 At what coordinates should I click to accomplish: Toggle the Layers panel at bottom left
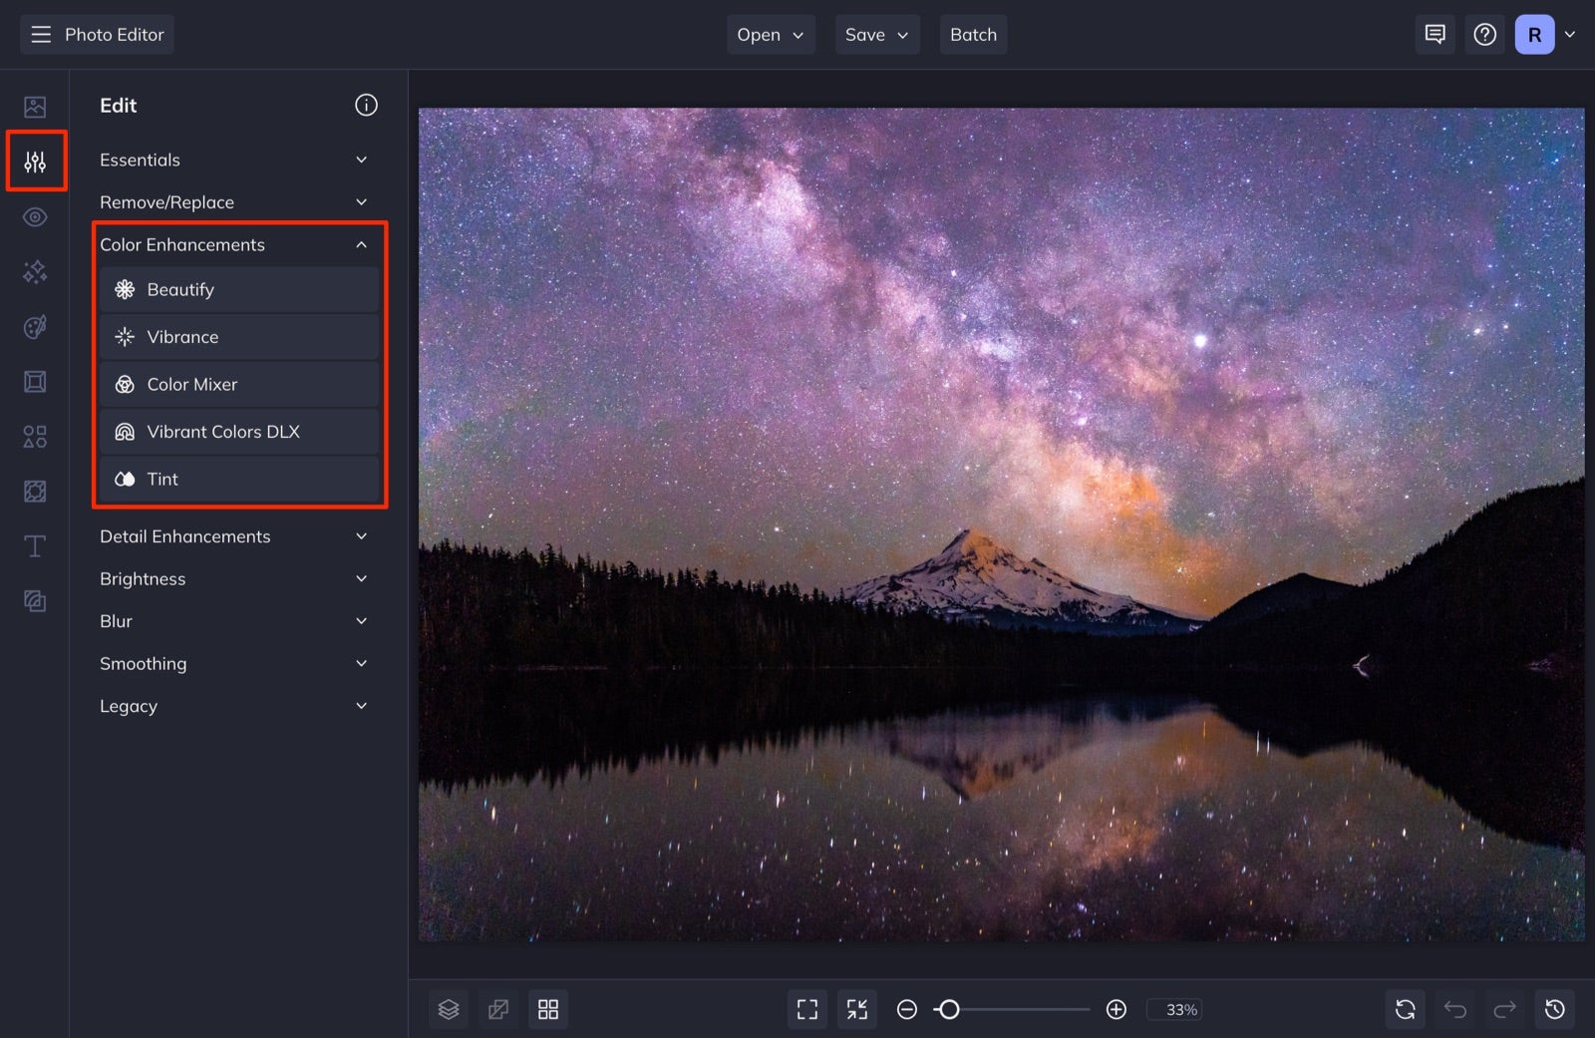tap(449, 1009)
